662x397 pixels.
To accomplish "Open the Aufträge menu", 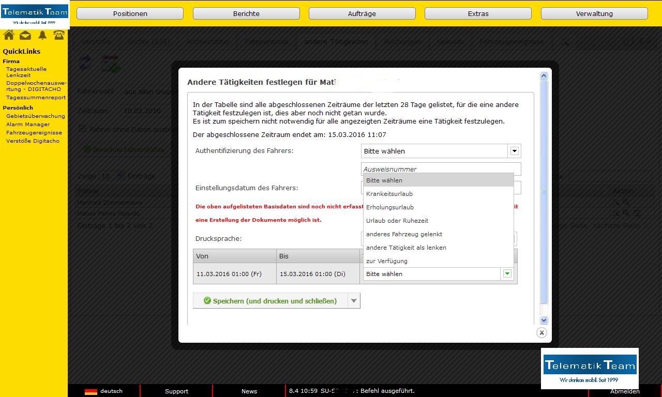I will coord(362,13).
